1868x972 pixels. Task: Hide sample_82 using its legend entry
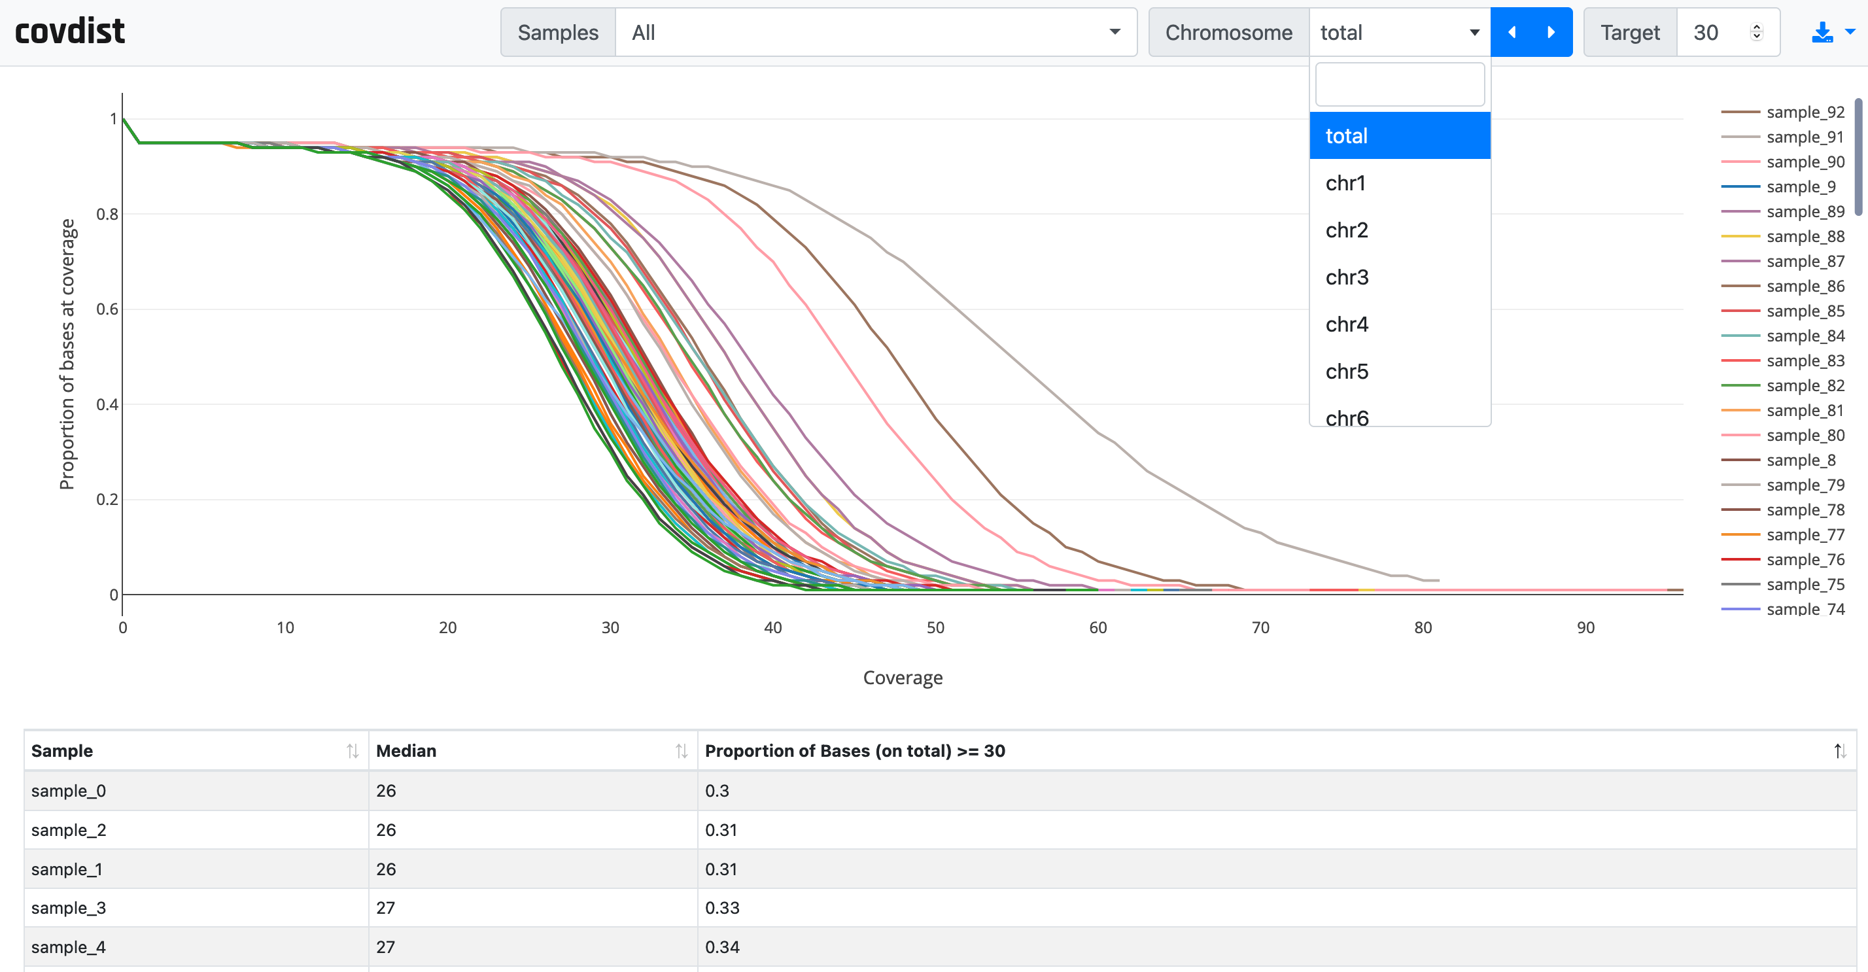(1807, 385)
